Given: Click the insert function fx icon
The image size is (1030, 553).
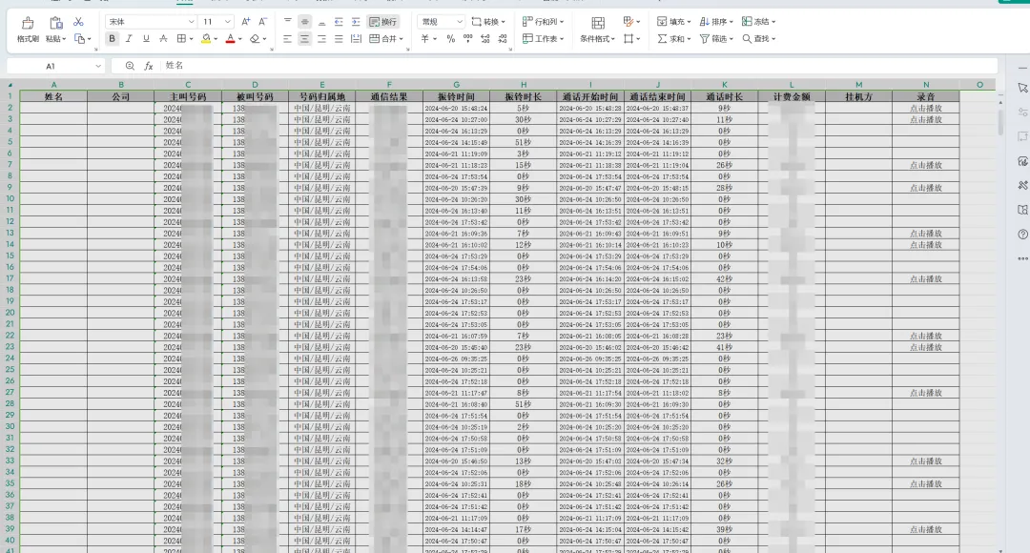Looking at the screenshot, I should point(149,66).
